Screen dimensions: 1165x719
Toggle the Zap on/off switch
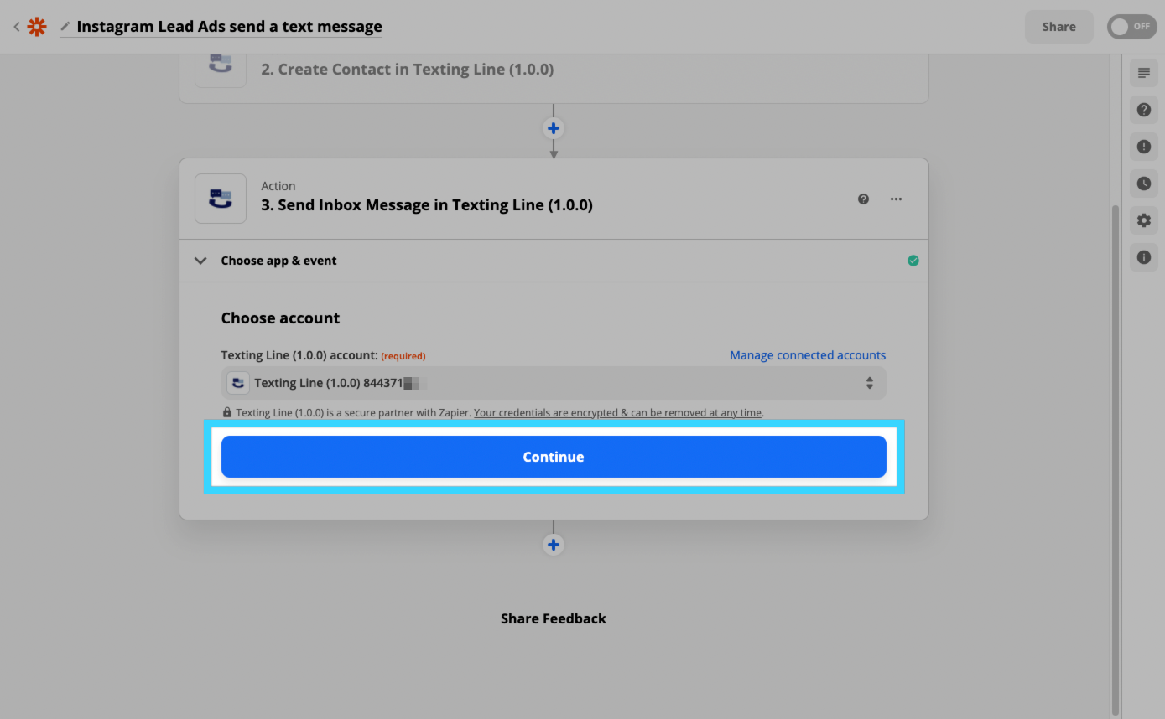[x=1131, y=27]
